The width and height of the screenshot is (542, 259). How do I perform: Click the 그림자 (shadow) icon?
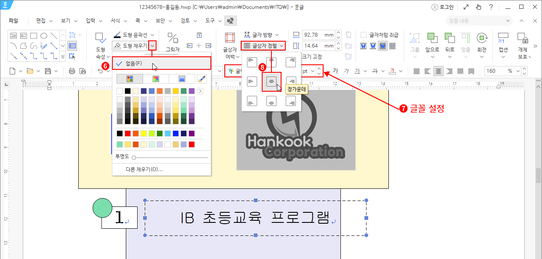pos(173,38)
